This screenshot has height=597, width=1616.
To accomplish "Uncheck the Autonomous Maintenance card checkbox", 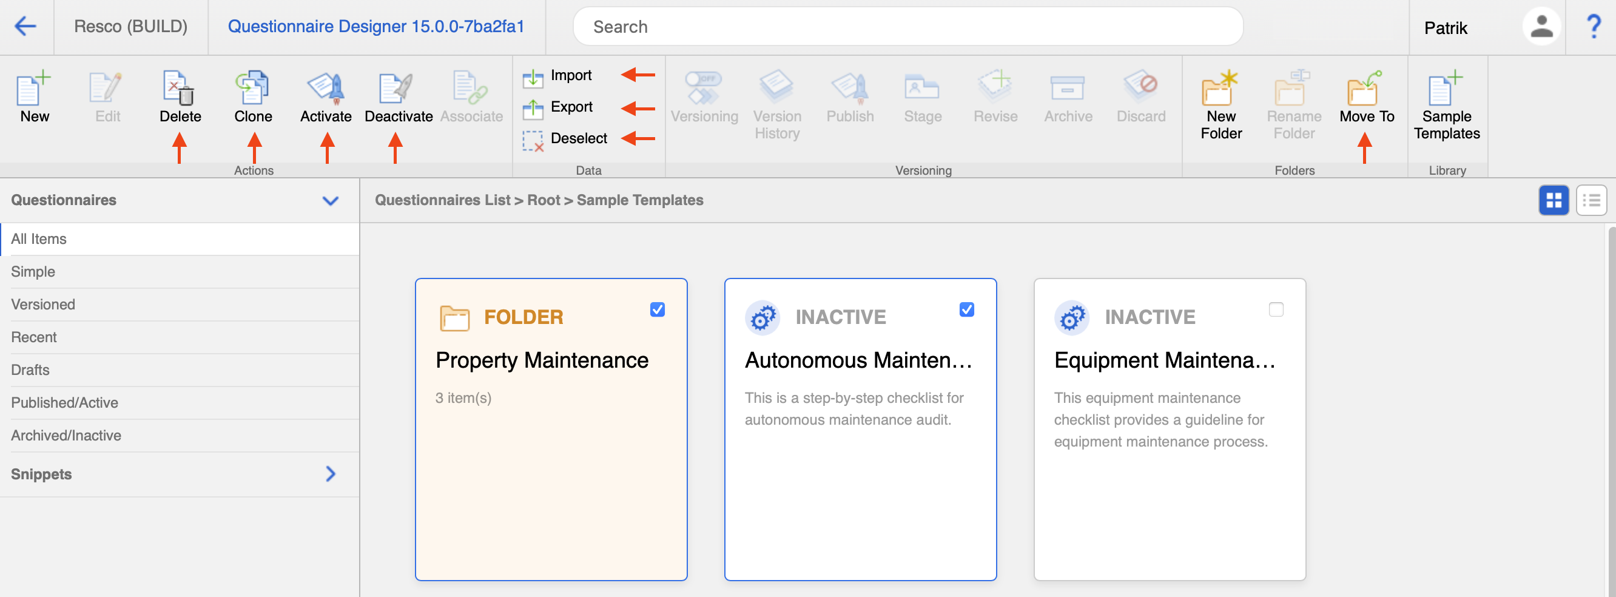I will (966, 309).
